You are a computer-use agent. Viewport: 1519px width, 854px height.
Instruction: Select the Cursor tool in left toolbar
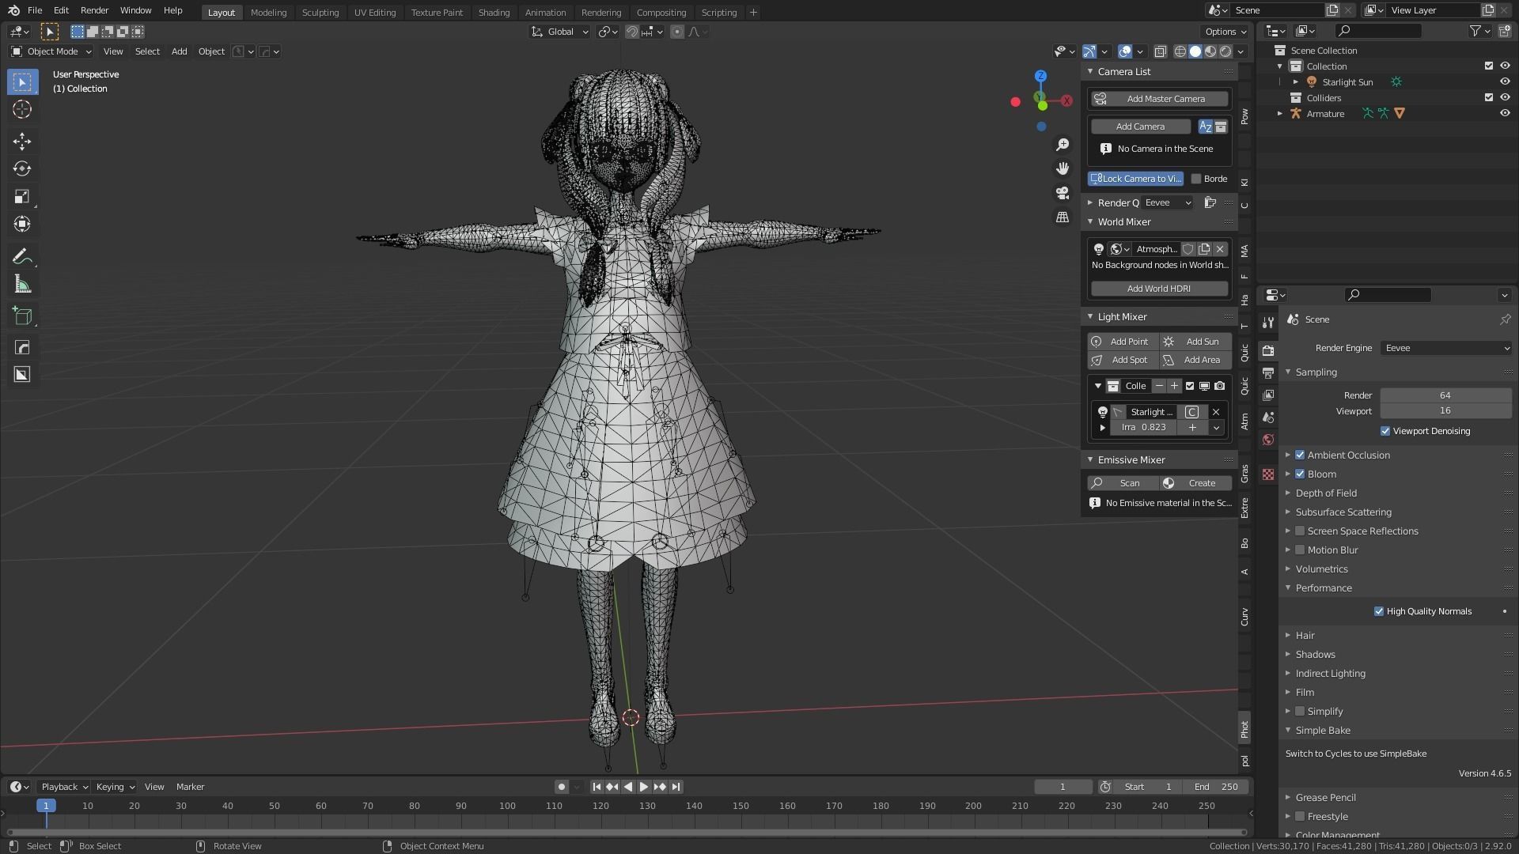(22, 109)
